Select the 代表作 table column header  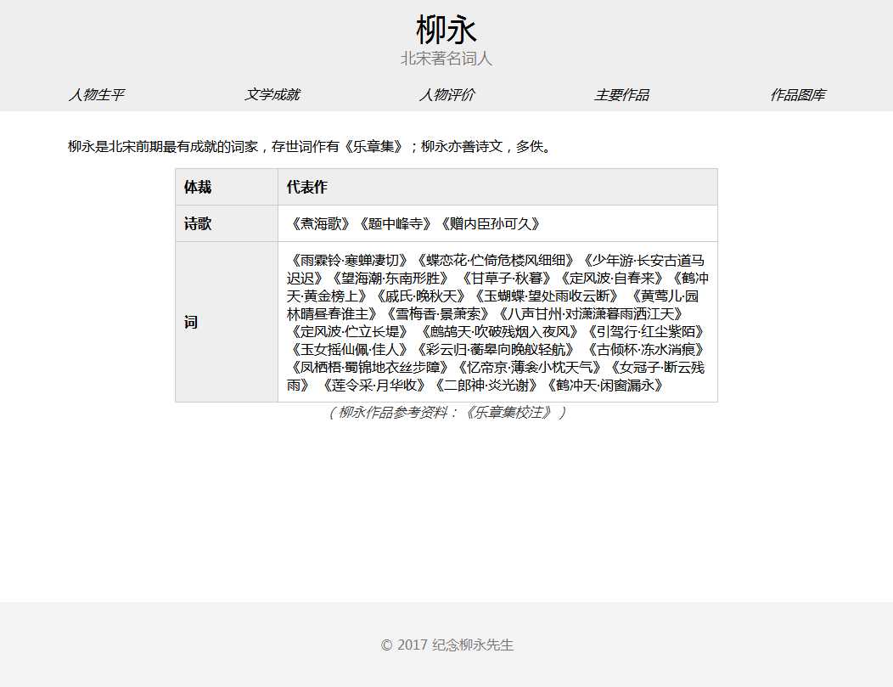306,187
